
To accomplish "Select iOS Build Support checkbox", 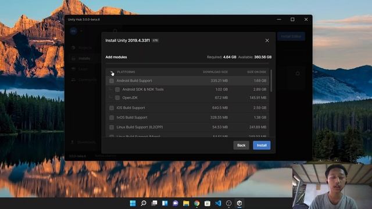I will pyautogui.click(x=112, y=108).
